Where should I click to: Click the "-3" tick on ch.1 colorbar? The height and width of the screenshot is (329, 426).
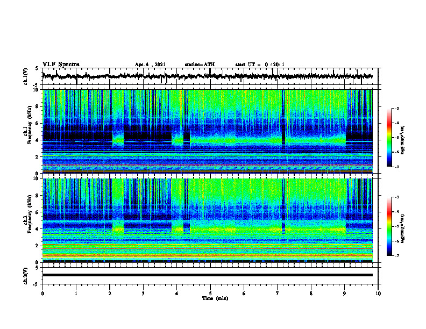coord(397,109)
